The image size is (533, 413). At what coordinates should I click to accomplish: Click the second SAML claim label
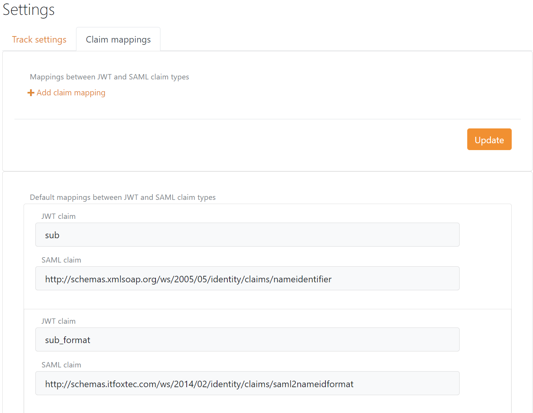pos(61,364)
